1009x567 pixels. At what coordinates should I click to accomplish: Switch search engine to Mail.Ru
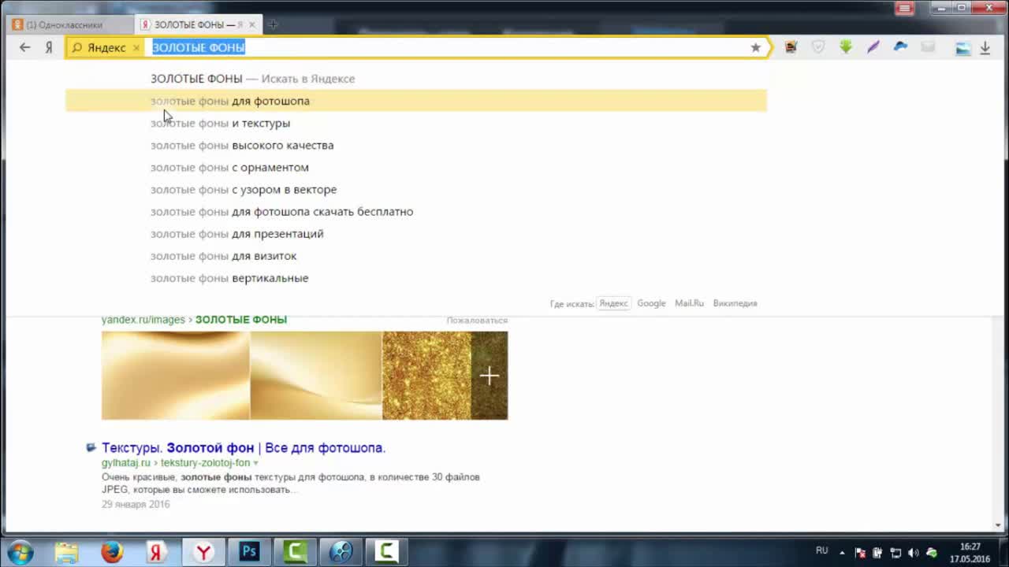[x=689, y=303]
